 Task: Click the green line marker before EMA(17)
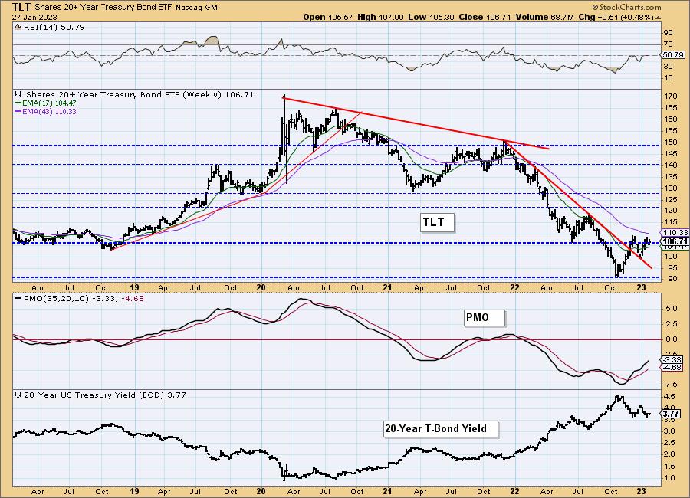point(18,103)
